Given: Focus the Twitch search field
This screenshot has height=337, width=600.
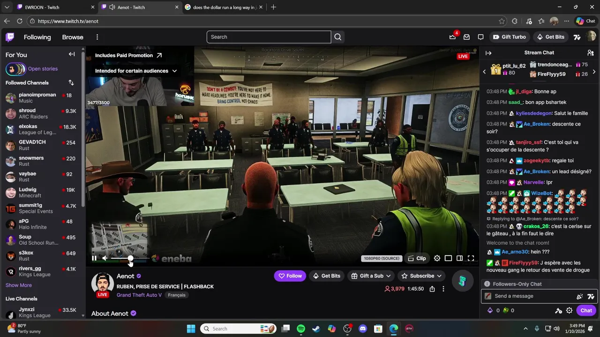Looking at the screenshot, I should [x=269, y=37].
